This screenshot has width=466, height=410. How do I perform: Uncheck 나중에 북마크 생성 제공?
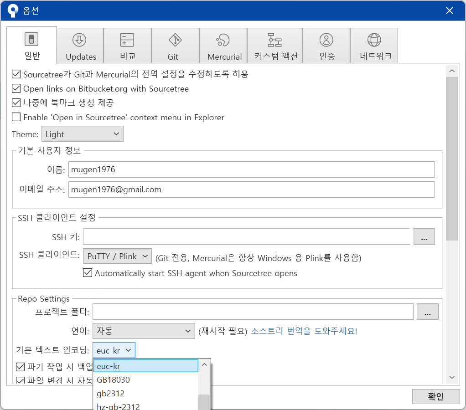pos(16,102)
